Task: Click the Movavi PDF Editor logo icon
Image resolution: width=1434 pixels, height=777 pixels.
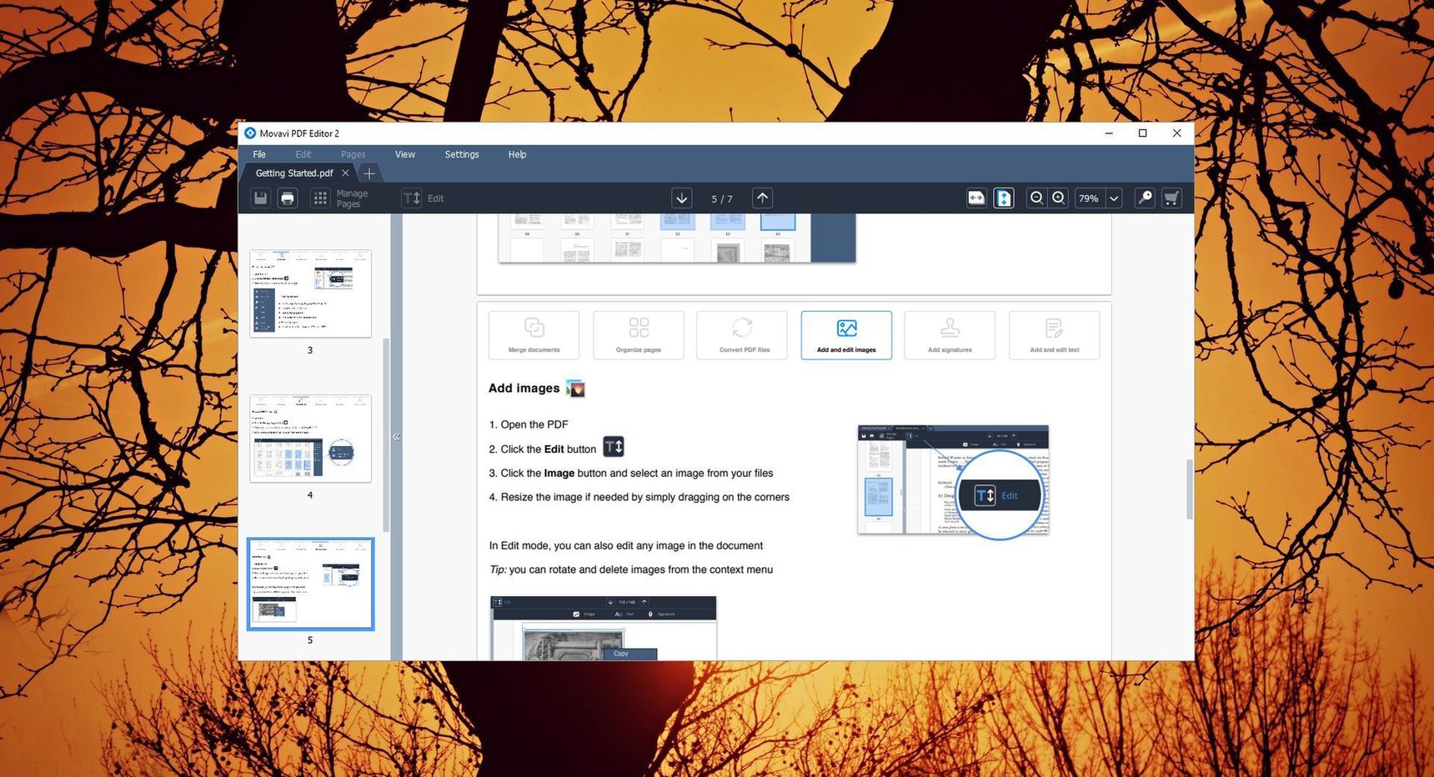Action: tap(250, 133)
